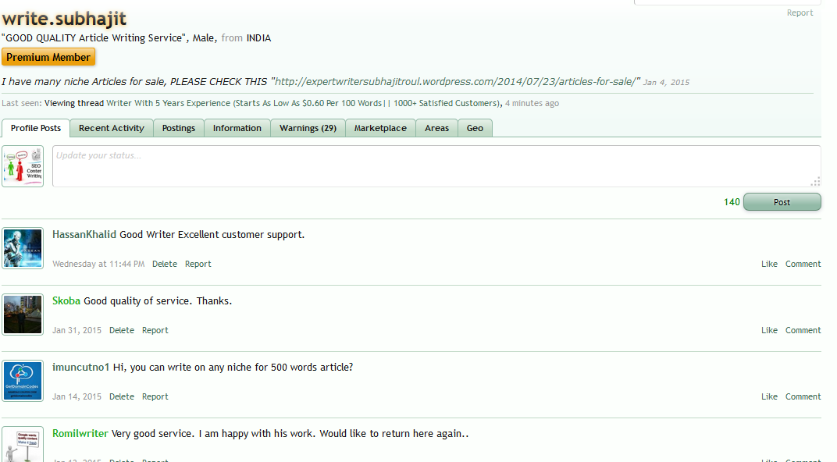Click the Update your status text box
The height and width of the screenshot is (462, 837).
click(436, 166)
